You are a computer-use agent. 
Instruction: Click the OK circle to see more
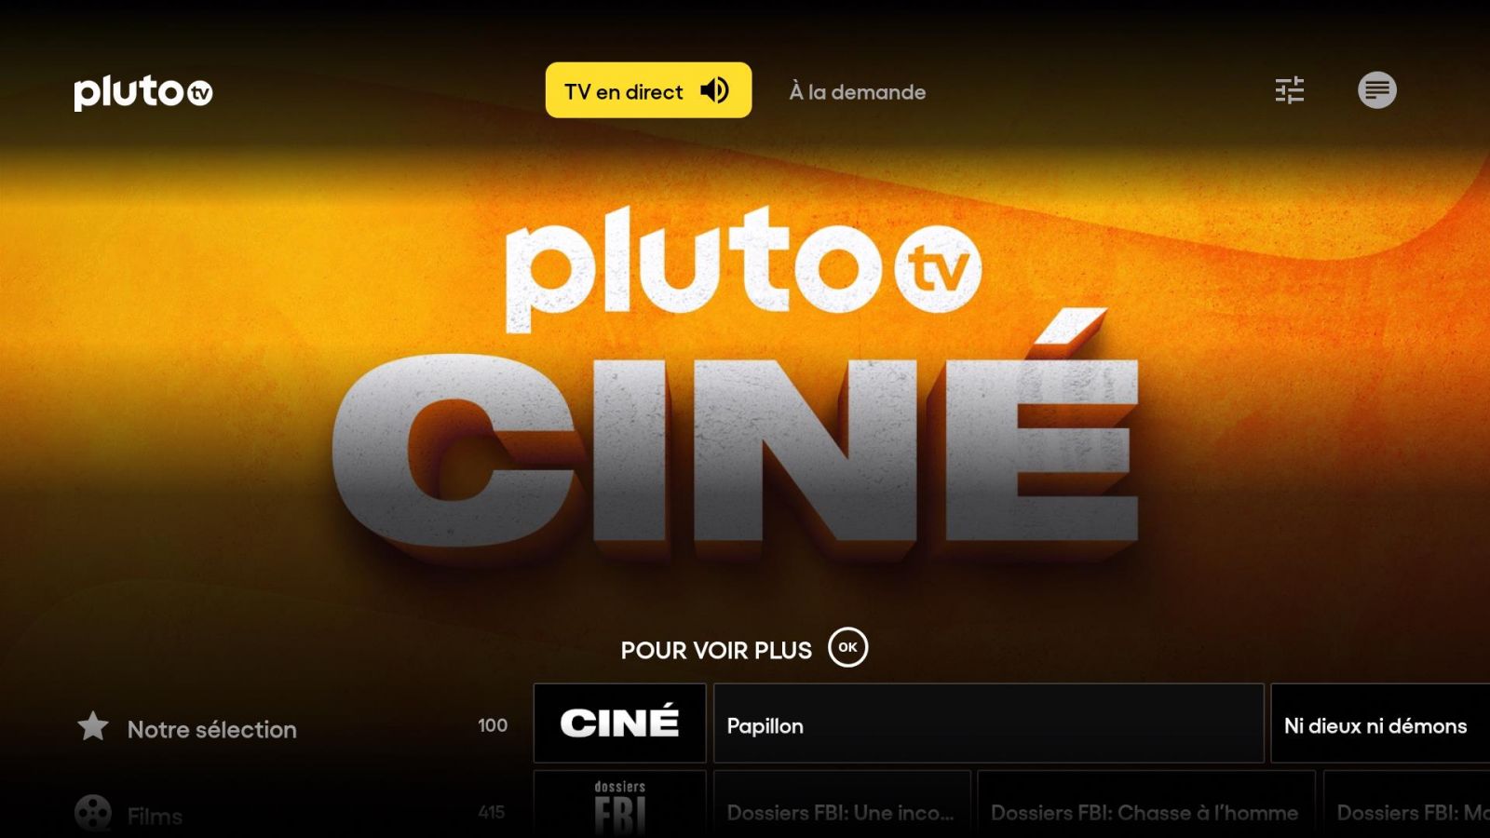point(847,647)
